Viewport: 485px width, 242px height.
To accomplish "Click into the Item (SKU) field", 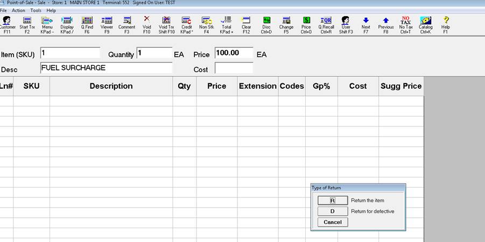I will (x=70, y=53).
